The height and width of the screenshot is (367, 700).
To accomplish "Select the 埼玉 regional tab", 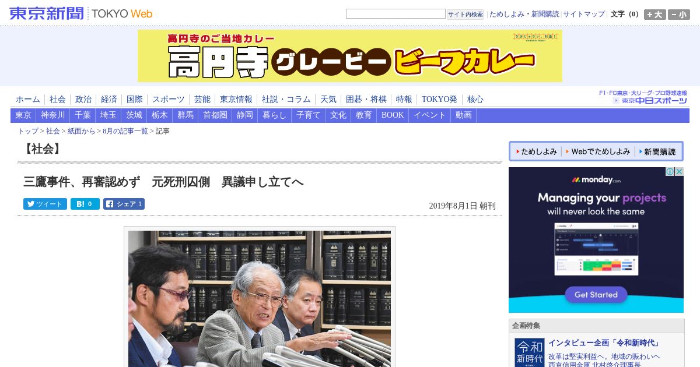I will 108,115.
